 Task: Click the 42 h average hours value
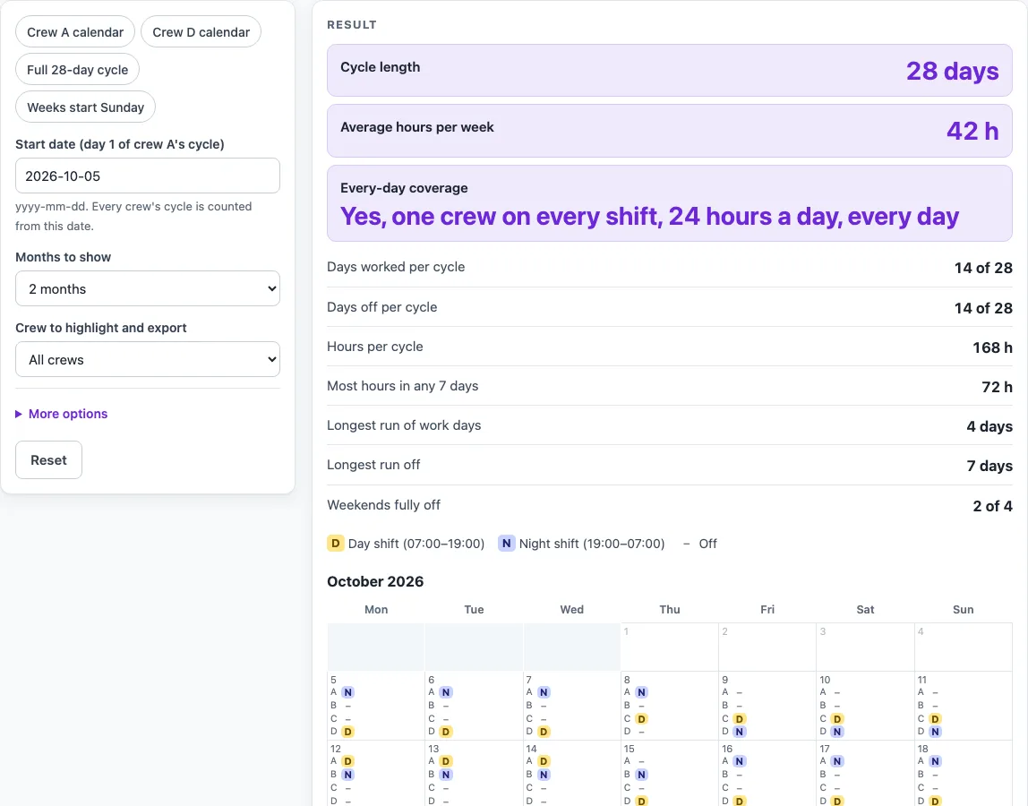972,131
